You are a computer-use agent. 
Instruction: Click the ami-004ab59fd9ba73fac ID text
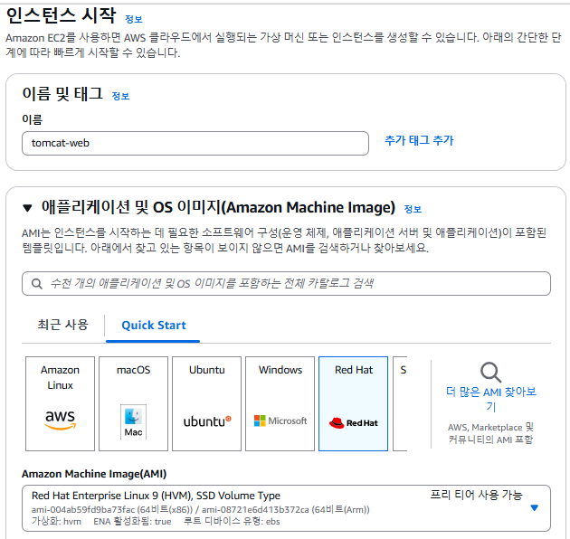pyautogui.click(x=83, y=509)
